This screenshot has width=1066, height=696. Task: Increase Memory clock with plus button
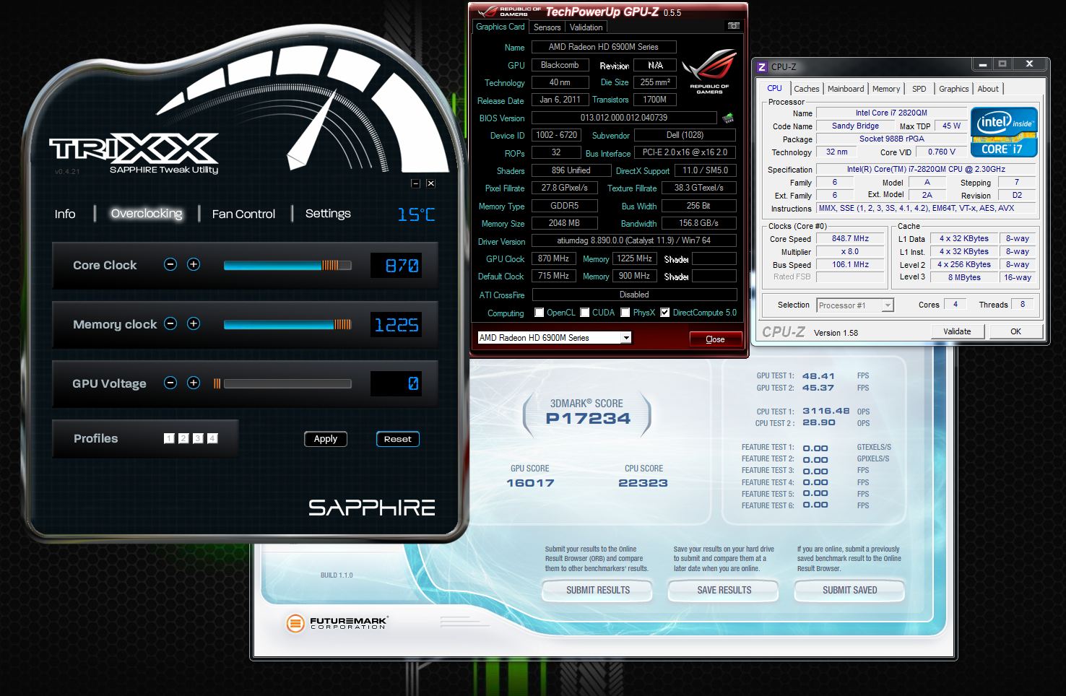tap(194, 323)
